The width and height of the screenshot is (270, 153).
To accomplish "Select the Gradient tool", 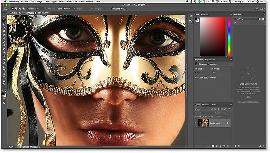I will click(4, 56).
